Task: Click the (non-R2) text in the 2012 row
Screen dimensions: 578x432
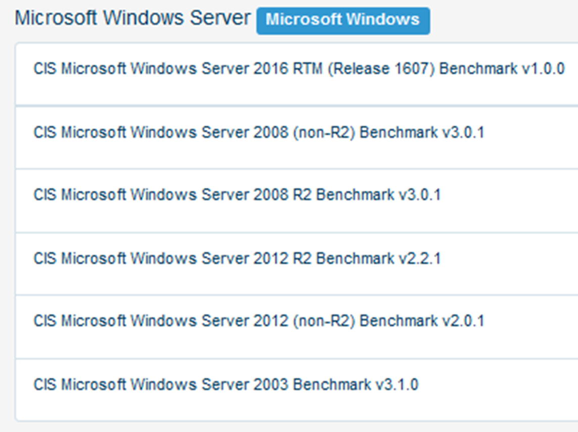Action: 324,321
